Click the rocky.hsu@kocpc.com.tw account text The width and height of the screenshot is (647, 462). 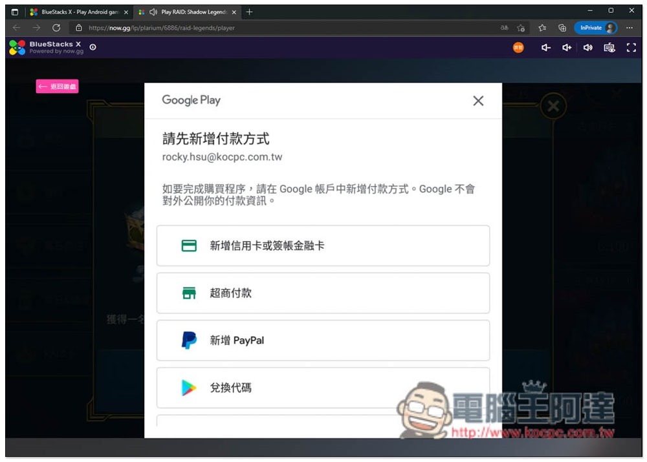[222, 157]
